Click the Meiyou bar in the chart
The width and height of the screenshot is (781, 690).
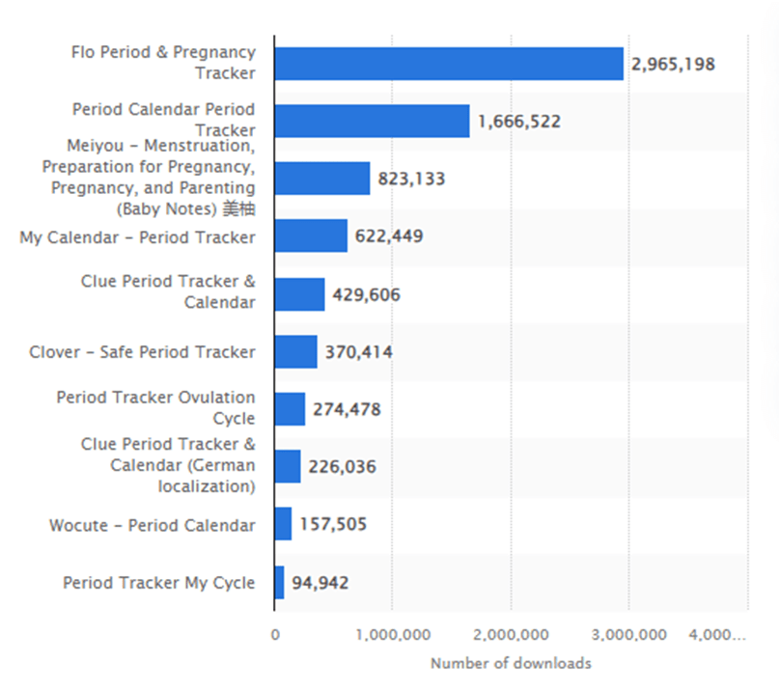point(322,179)
